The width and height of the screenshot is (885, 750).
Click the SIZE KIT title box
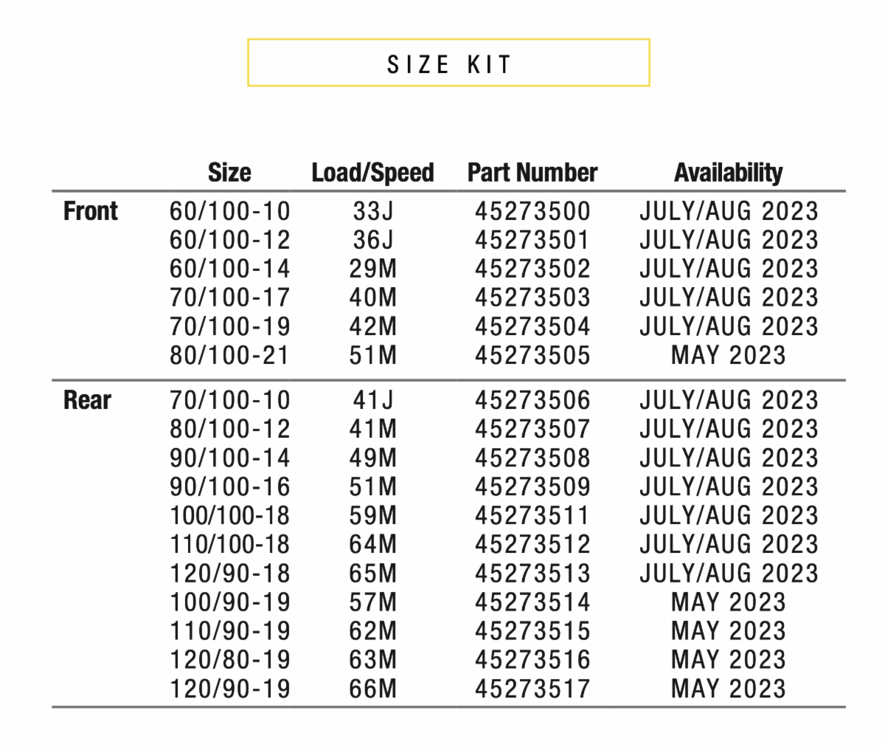click(x=448, y=63)
